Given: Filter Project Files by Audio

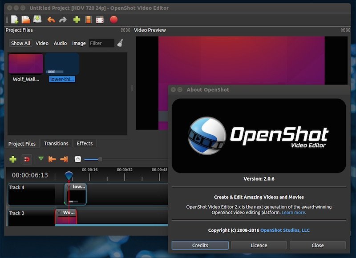Looking at the screenshot, I should pos(60,43).
